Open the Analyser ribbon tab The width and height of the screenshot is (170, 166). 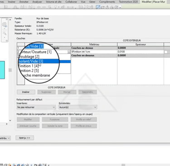[37, 2]
